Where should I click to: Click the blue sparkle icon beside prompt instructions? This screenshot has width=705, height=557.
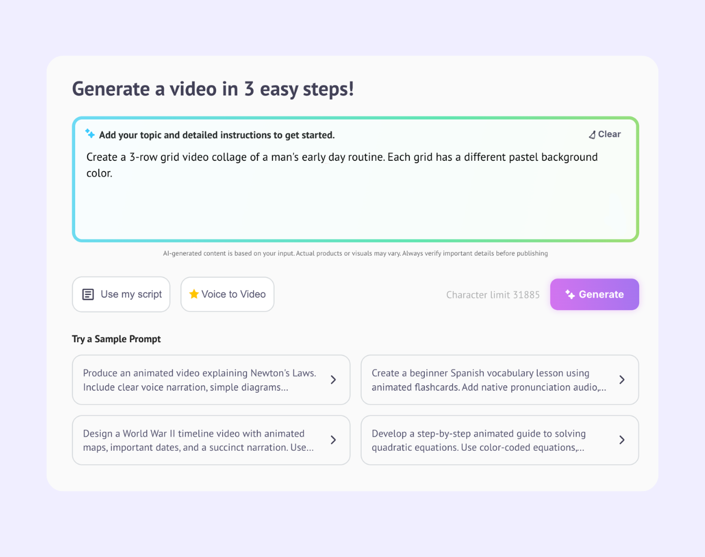pyautogui.click(x=90, y=134)
